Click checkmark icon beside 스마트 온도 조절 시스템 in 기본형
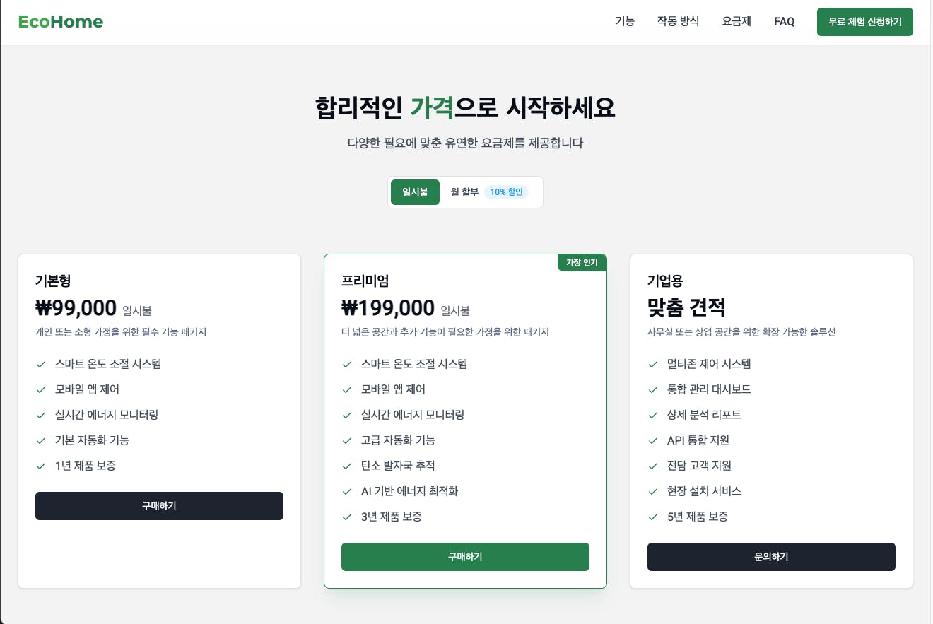This screenshot has height=624, width=933. [41, 365]
